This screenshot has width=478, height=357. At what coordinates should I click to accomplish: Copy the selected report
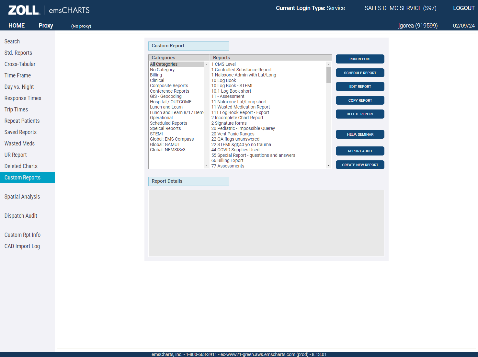360,100
